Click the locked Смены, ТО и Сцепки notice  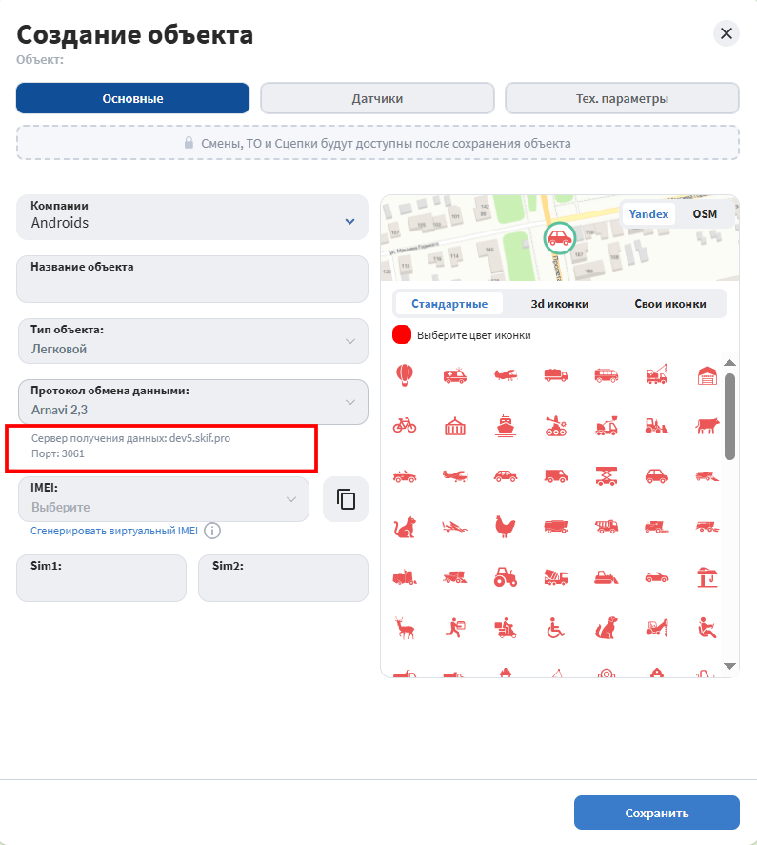pyautogui.click(x=378, y=143)
